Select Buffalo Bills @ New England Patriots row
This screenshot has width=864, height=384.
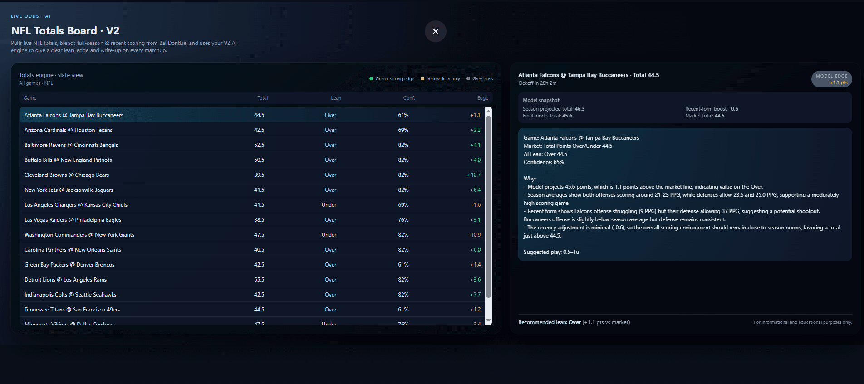(252, 160)
